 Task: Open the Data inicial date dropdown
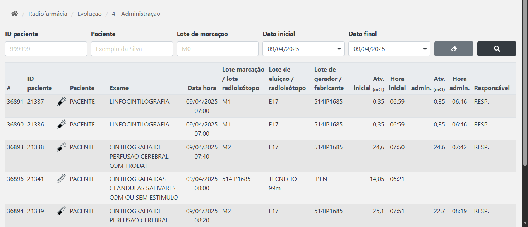[x=303, y=49]
